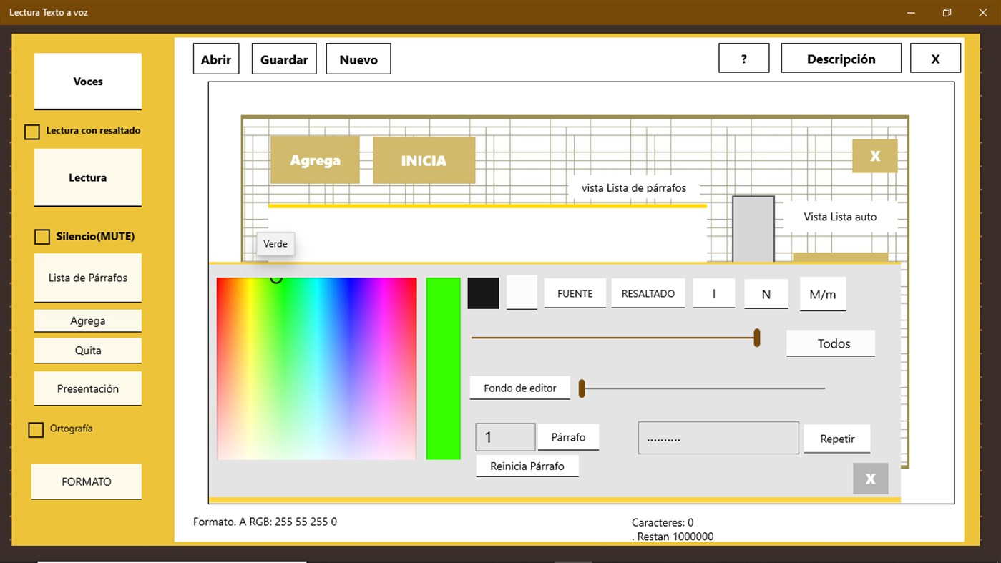Enable Lectura con resaltado
Screen dimensions: 1001x563
31,131
